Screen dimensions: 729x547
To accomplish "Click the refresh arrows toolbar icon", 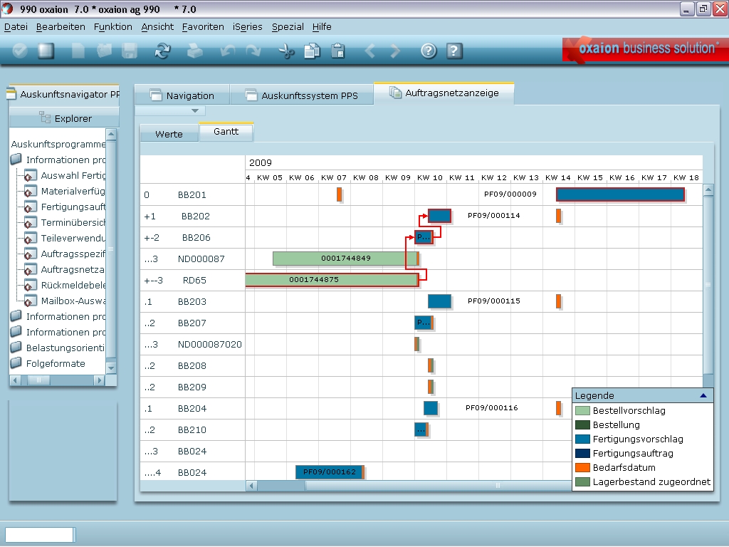I will point(163,51).
